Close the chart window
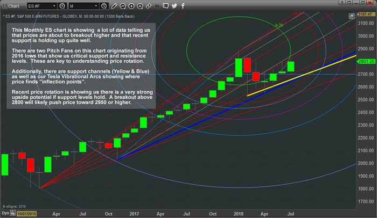The height and width of the screenshot is (218, 377). pyautogui.click(x=370, y=3)
